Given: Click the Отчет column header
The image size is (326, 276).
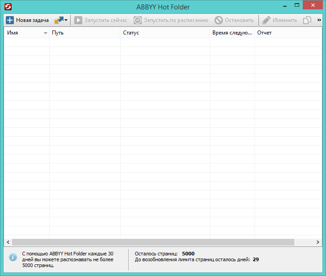Looking at the screenshot, I should tap(288, 33).
